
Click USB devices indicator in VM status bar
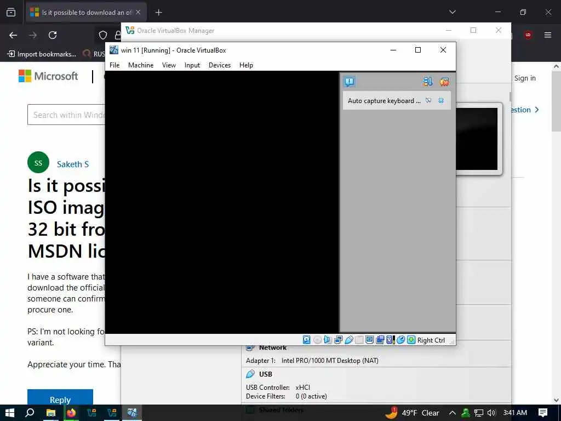(349, 340)
